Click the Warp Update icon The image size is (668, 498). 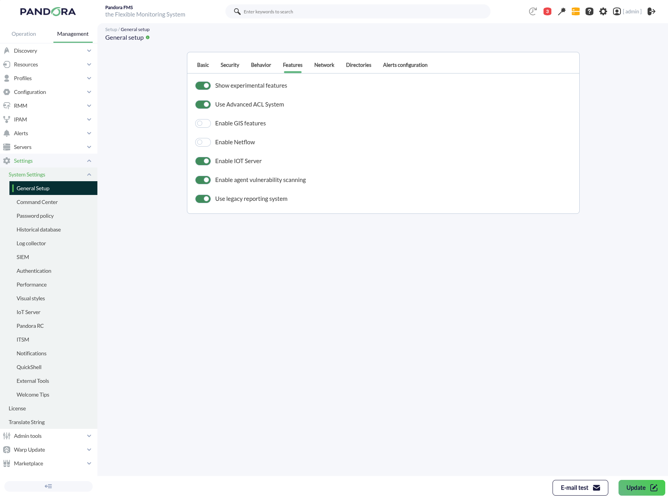[x=7, y=450]
